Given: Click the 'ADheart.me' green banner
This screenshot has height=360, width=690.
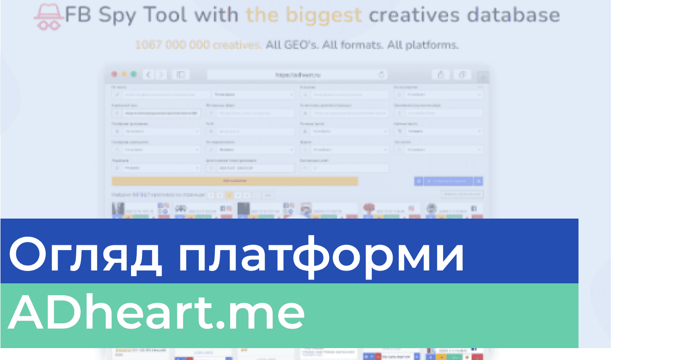Looking at the screenshot, I should click(x=289, y=316).
